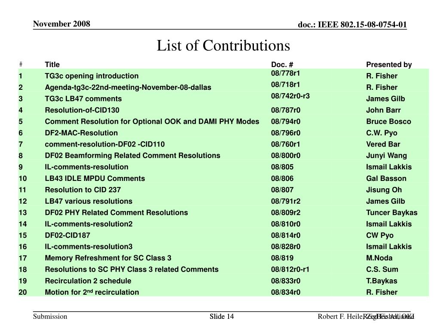Select the 'IL-comments-resolution3' title
The image size is (440, 330).
[x=89, y=247]
